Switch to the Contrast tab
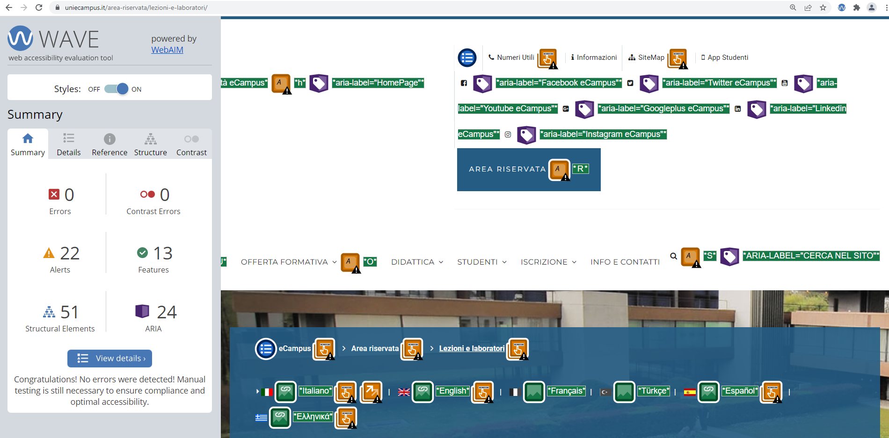Screen dimensions: 889x438 coord(191,144)
